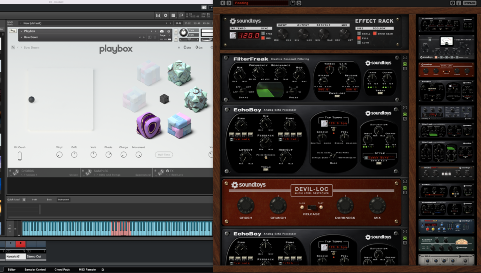This screenshot has width=481, height=273.
Task: Set Effect Rack size to Small
Action: tap(359, 34)
